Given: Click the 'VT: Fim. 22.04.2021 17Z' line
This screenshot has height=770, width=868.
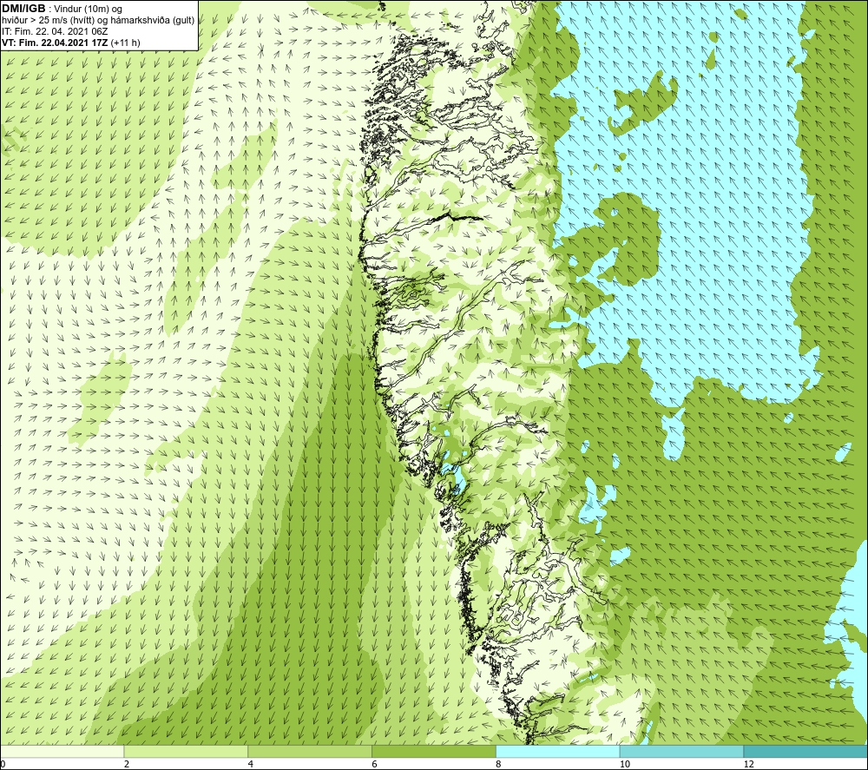Looking at the screenshot, I should (55, 43).
